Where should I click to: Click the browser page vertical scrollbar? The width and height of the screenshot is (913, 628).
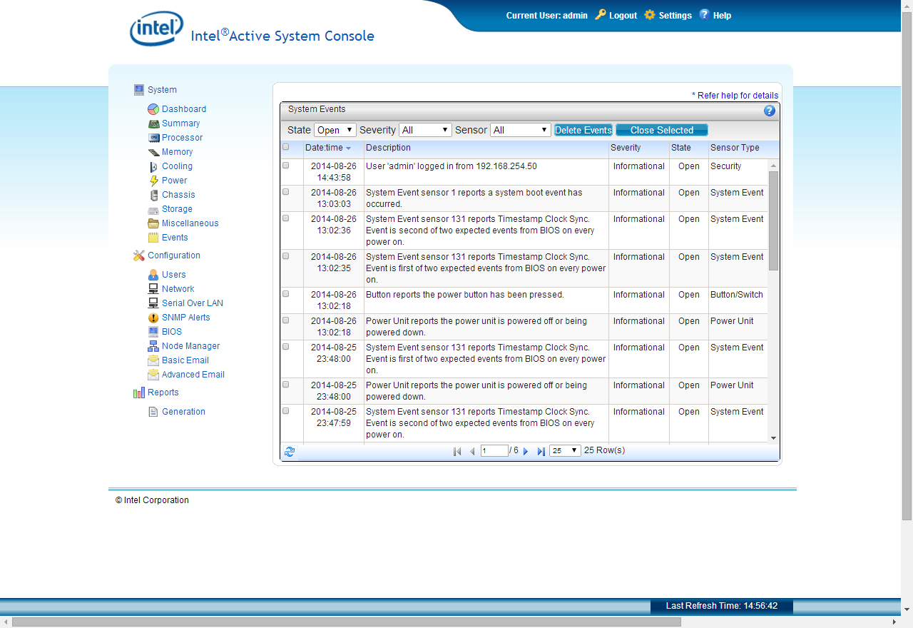click(x=907, y=266)
